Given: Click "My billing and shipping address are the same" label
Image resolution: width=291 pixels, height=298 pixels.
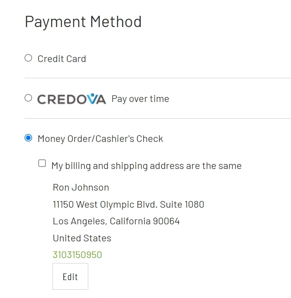Looking at the screenshot, I should tap(146, 166).
